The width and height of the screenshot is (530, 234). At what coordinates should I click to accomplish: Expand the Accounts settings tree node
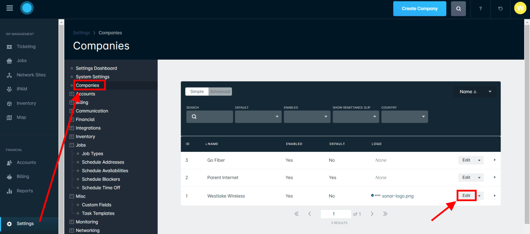click(72, 94)
